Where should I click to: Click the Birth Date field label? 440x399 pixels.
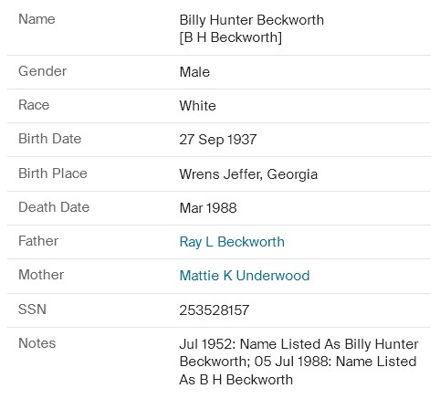click(x=50, y=139)
